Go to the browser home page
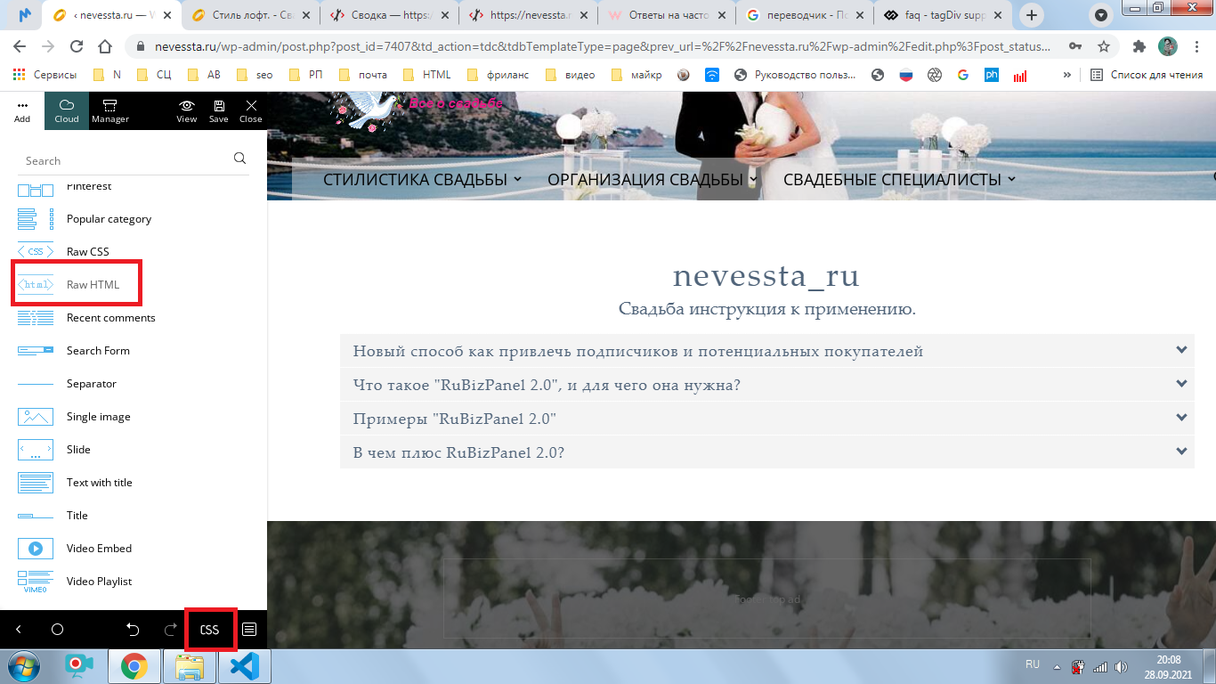The width and height of the screenshot is (1216, 684). pos(105,47)
